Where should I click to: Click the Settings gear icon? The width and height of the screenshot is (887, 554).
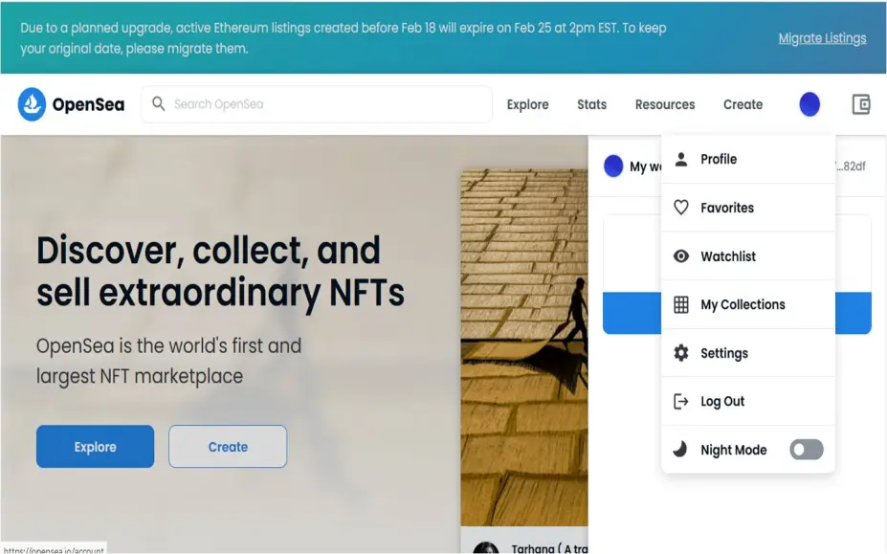681,352
